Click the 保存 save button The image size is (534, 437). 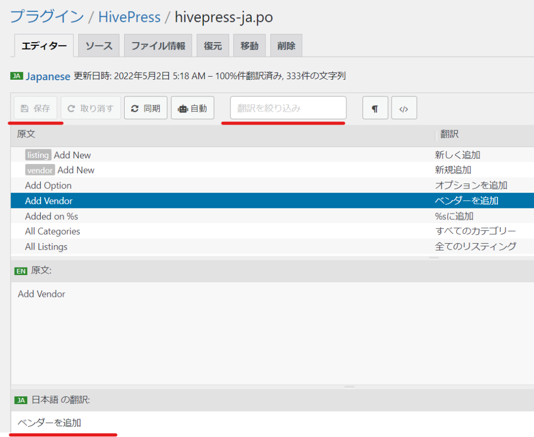pos(35,108)
